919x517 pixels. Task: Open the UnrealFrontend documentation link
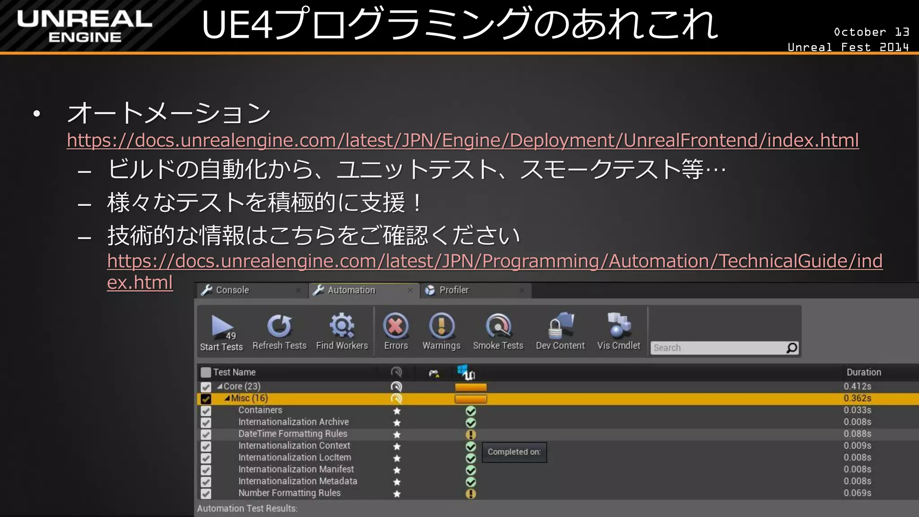coord(463,140)
